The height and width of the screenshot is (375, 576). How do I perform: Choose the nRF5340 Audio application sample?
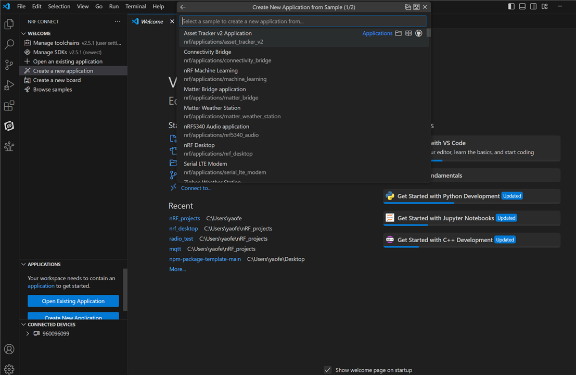(304, 131)
